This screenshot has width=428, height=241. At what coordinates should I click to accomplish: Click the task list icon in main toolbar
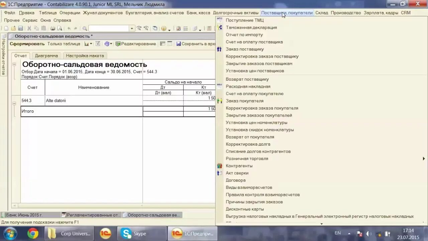coord(186,28)
